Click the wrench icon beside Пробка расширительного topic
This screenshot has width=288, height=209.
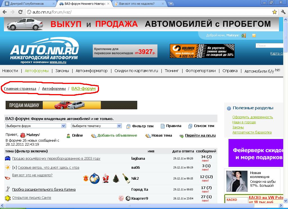(8, 189)
